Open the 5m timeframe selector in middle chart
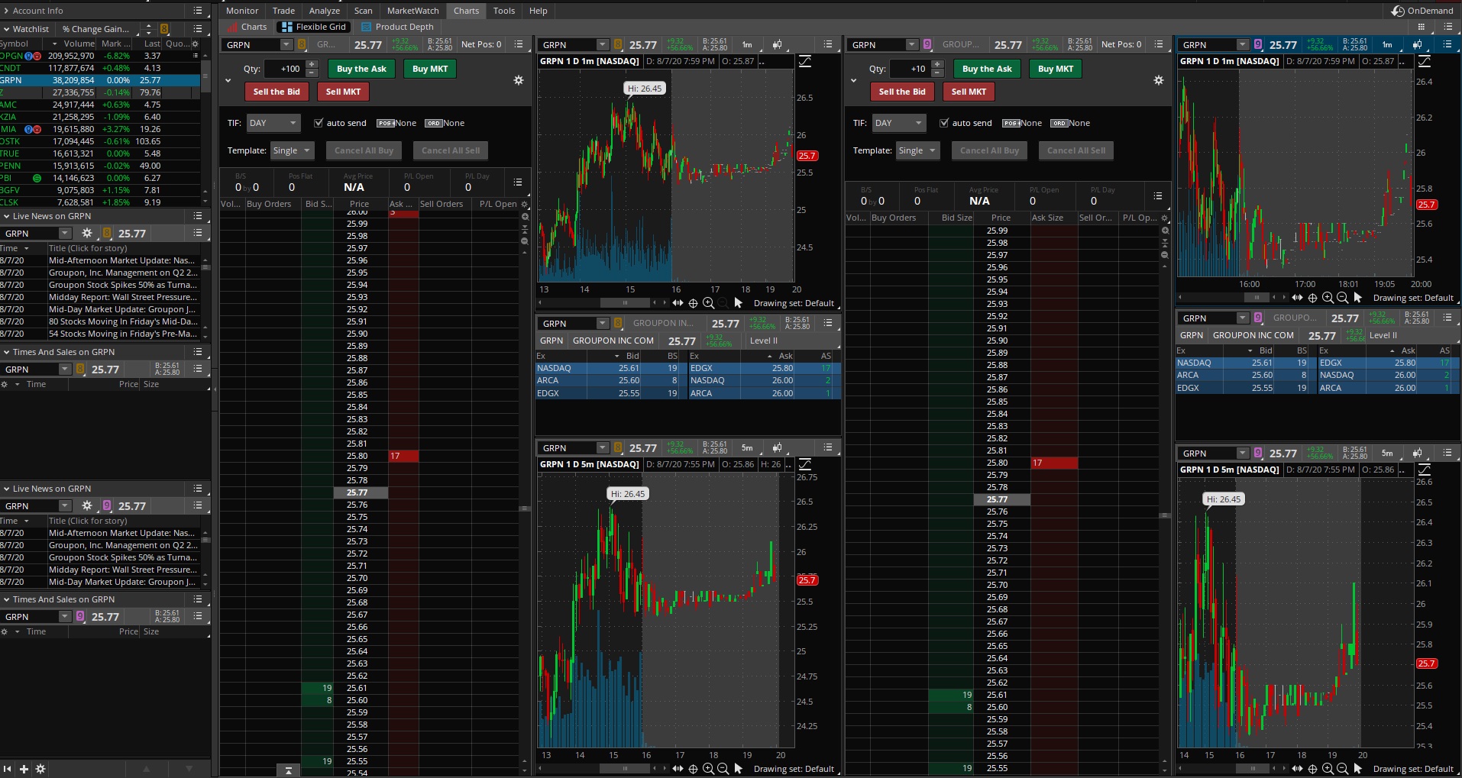The width and height of the screenshot is (1462, 778). coord(747,447)
